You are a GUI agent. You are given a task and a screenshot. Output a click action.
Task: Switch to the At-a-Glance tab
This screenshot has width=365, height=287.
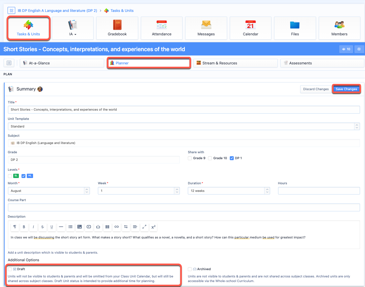pos(62,63)
